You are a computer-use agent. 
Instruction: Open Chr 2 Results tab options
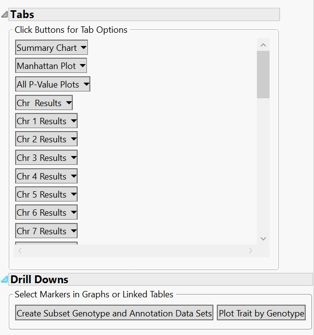[46, 139]
